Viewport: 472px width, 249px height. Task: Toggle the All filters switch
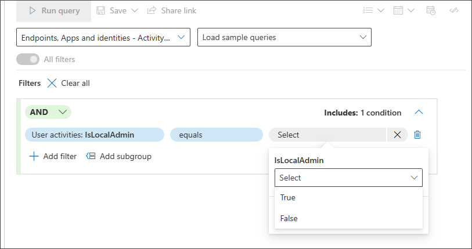click(x=28, y=59)
